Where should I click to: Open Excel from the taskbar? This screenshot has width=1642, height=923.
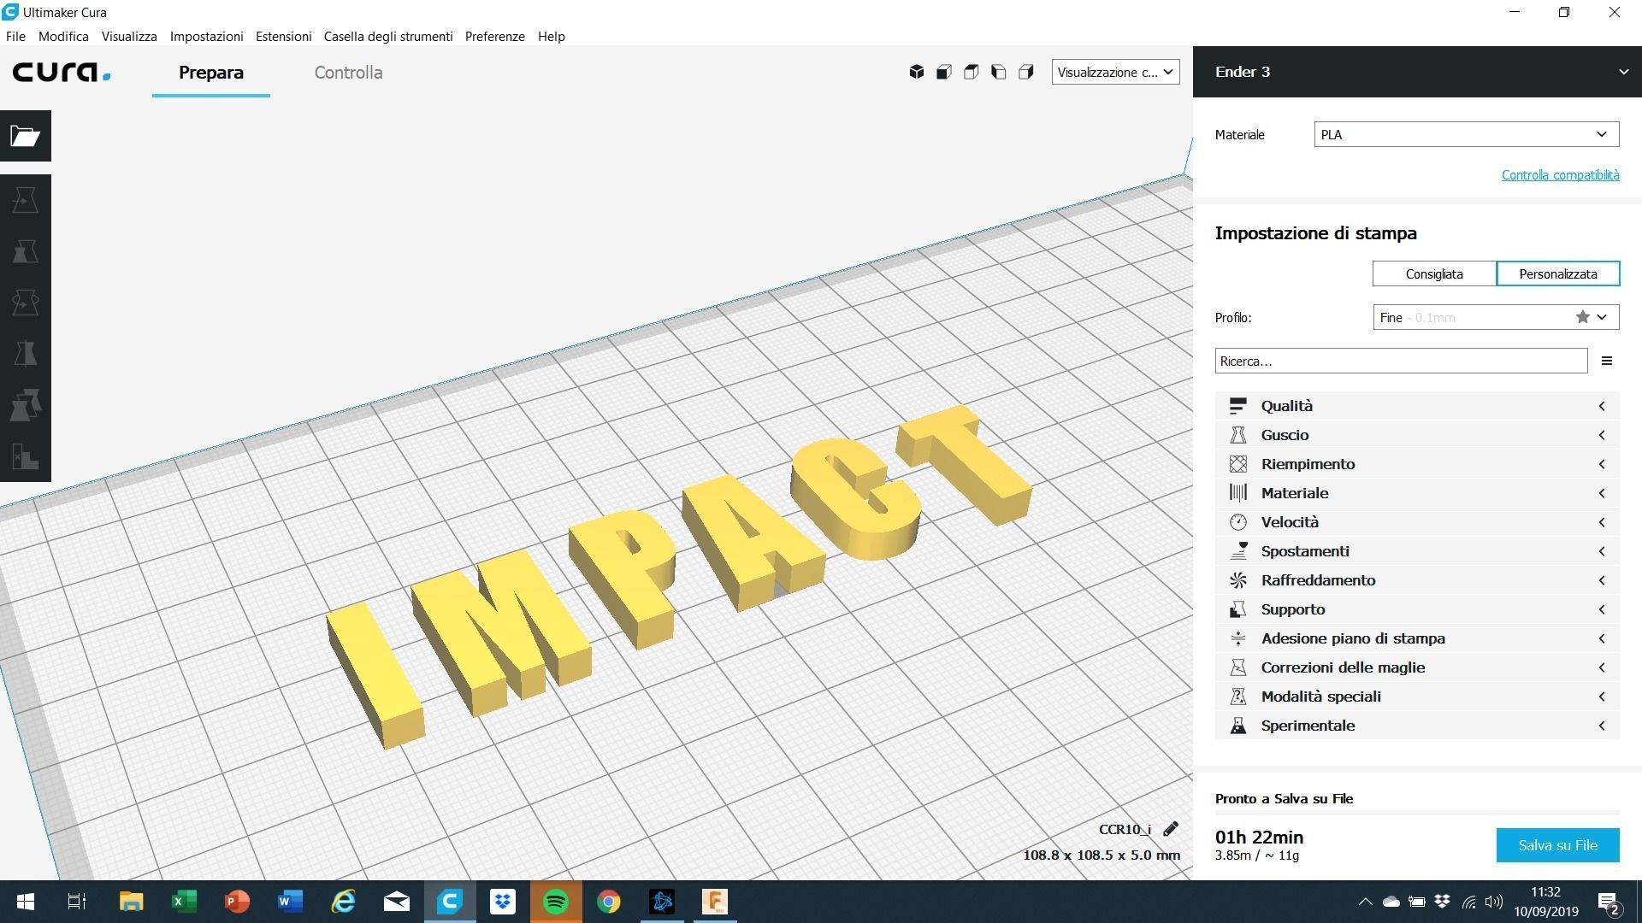tap(184, 902)
